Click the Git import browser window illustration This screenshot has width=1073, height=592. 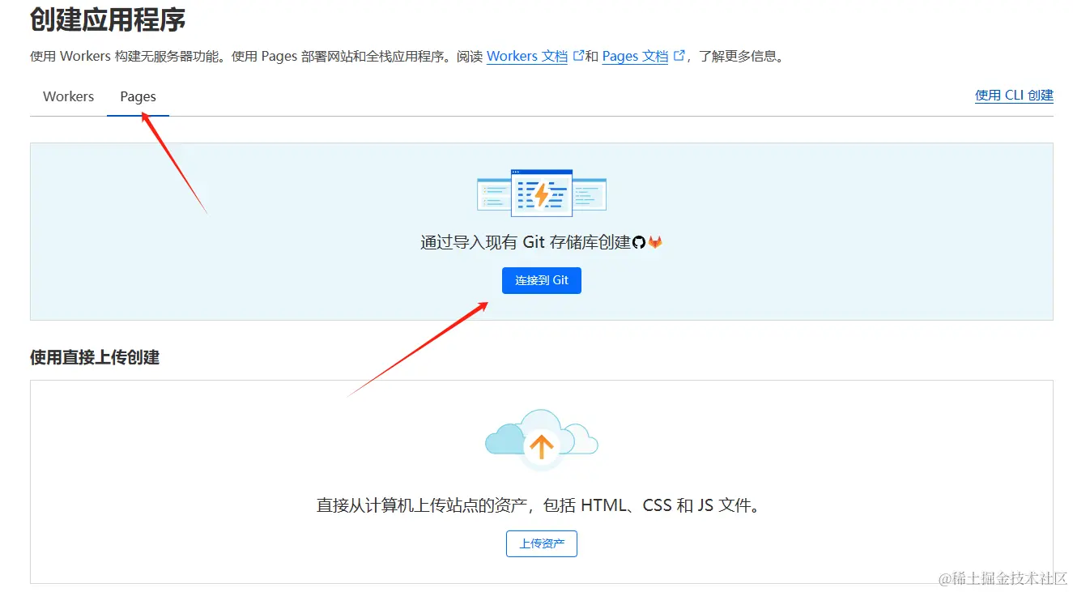542,193
